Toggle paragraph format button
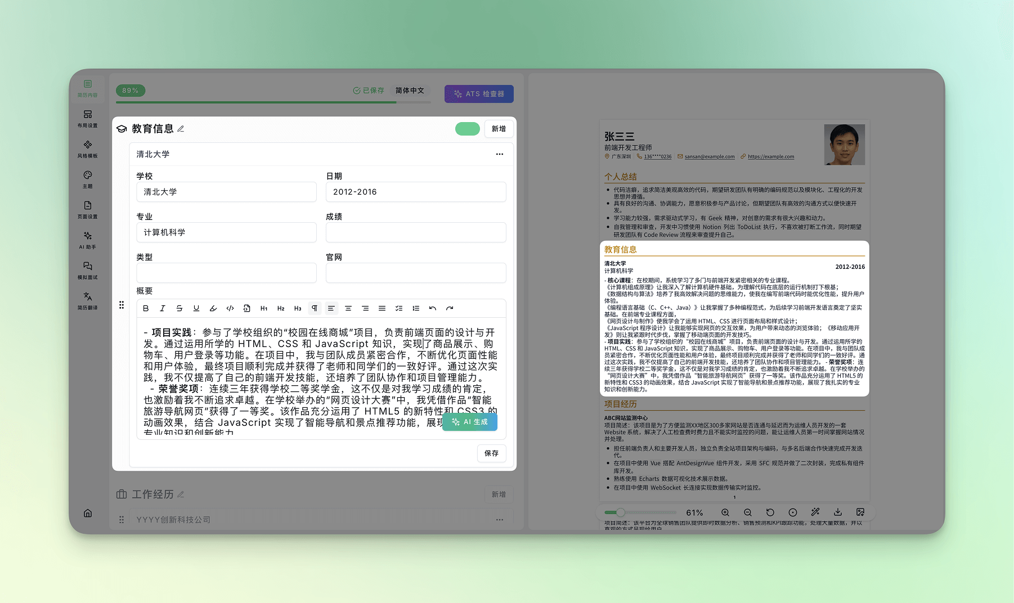 point(315,308)
